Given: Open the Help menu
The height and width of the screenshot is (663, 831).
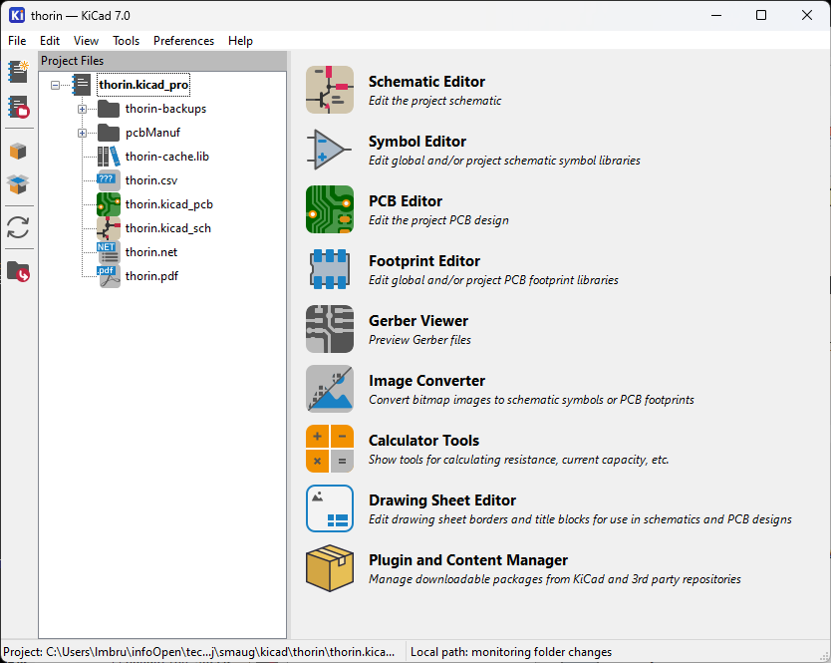Looking at the screenshot, I should 240,41.
